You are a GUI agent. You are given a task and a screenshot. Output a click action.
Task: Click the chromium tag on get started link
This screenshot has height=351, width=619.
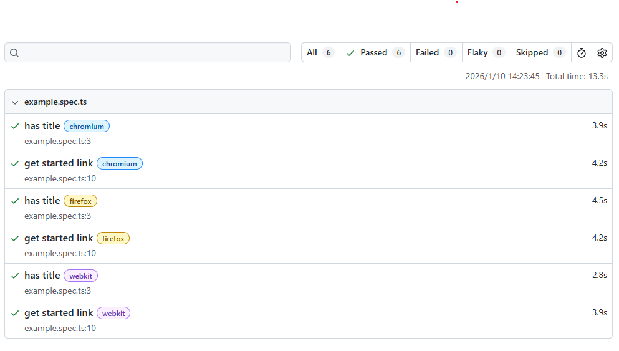[x=120, y=164]
